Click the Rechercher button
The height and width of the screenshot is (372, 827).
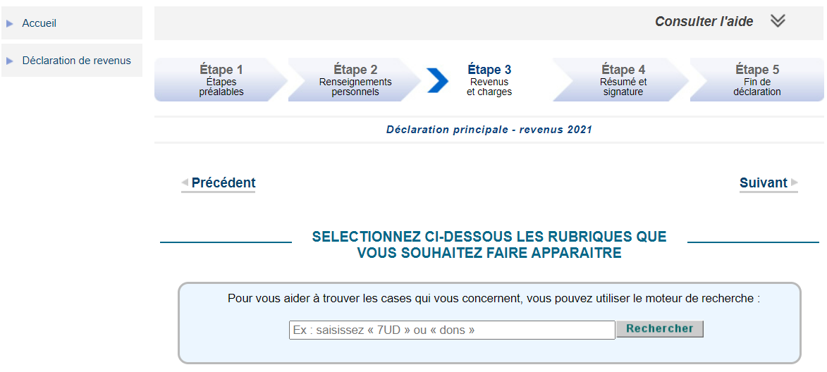tap(660, 329)
